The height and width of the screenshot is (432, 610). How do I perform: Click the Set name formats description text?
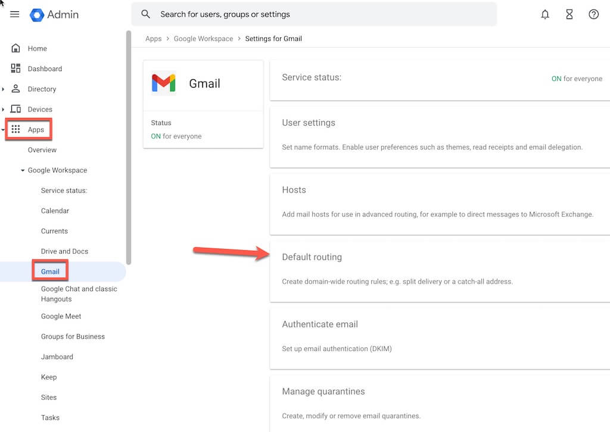(432, 147)
